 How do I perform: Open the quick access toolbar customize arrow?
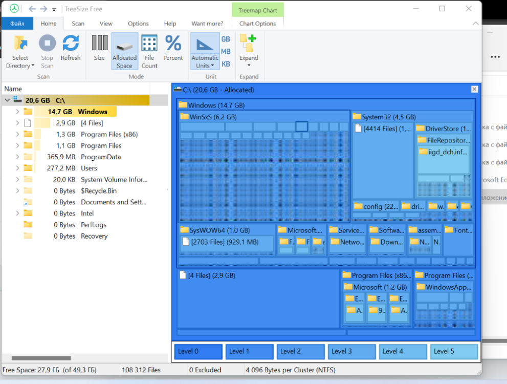54,9
